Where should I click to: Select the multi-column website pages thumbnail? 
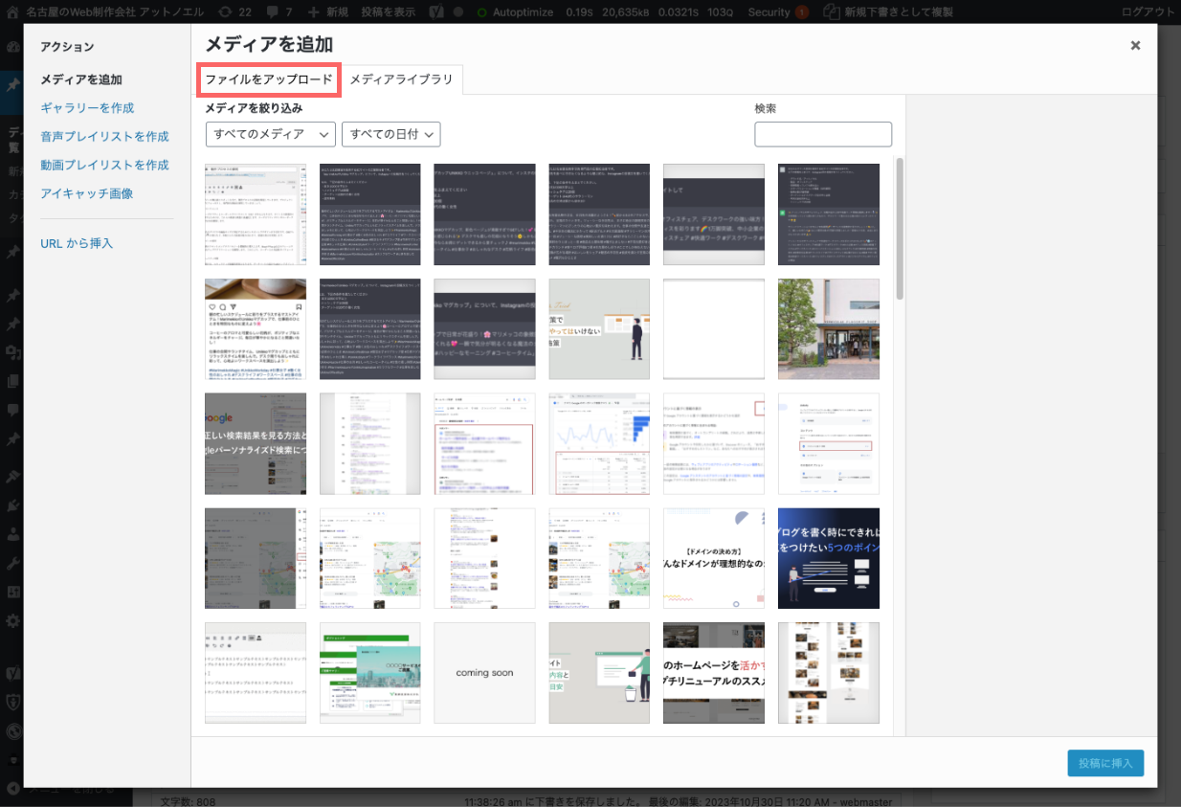click(829, 673)
